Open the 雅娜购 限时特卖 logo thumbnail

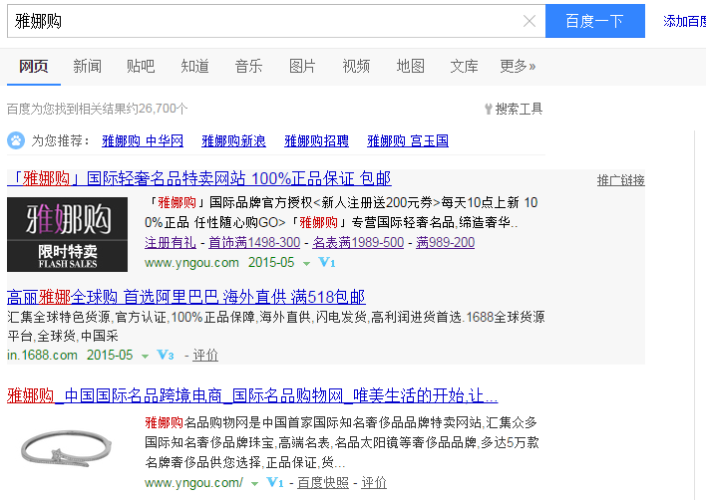(67, 234)
